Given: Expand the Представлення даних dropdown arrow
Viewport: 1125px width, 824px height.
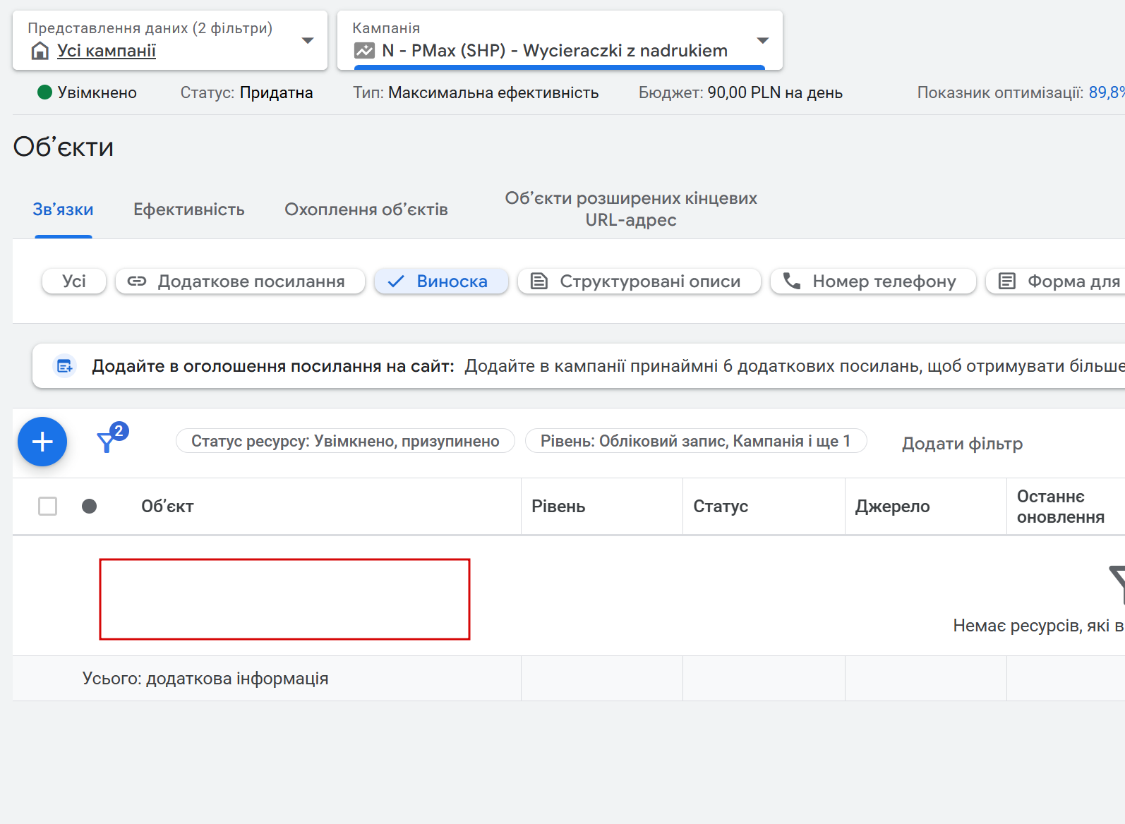Looking at the screenshot, I should 308,41.
